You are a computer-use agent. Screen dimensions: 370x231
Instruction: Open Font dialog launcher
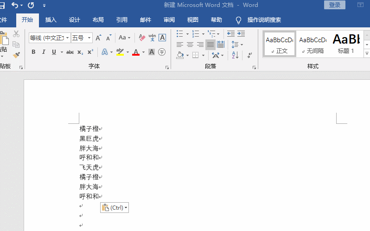[x=167, y=67]
